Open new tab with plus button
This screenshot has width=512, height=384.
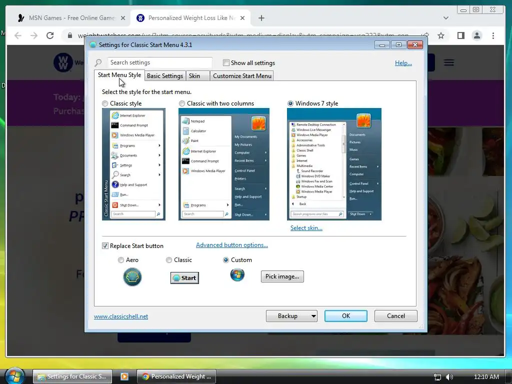261,18
